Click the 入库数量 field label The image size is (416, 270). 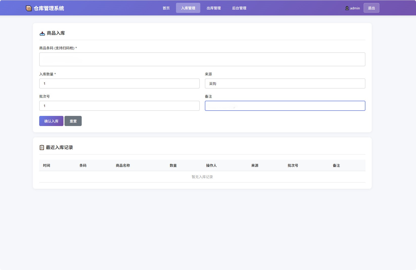[x=48, y=74]
